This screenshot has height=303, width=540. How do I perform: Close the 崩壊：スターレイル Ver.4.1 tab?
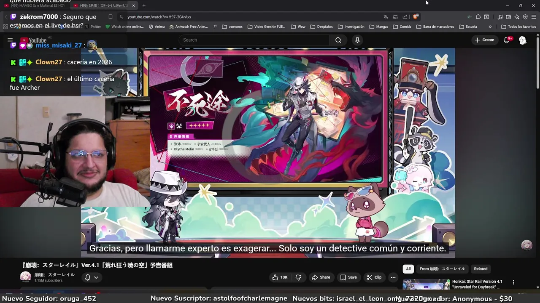(133, 5)
